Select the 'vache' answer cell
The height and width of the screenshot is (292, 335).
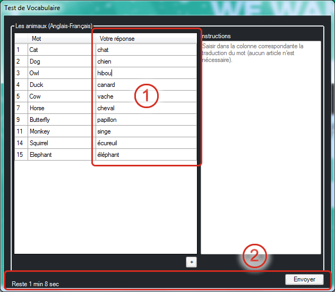145,96
